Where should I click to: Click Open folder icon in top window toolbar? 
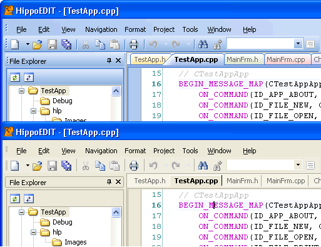(38, 44)
